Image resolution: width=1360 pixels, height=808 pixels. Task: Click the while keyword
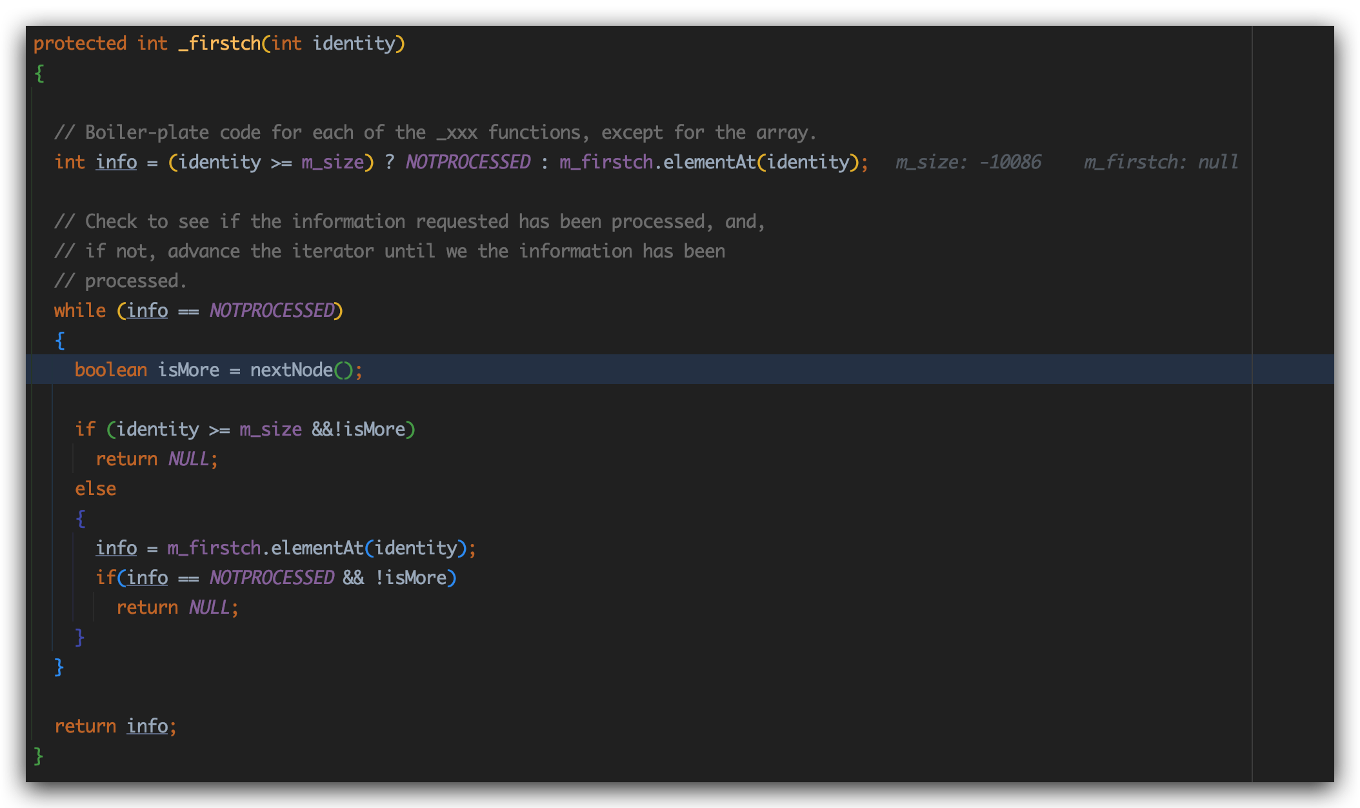(x=79, y=310)
